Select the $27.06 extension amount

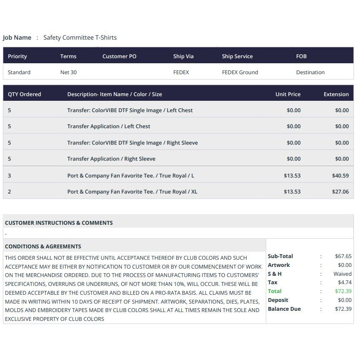tap(340, 191)
